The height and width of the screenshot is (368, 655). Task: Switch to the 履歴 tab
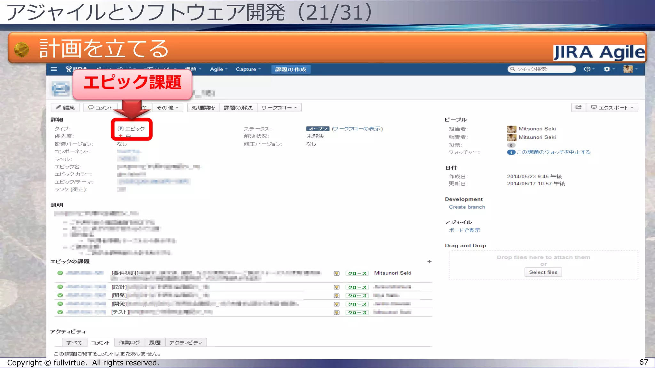(155, 342)
